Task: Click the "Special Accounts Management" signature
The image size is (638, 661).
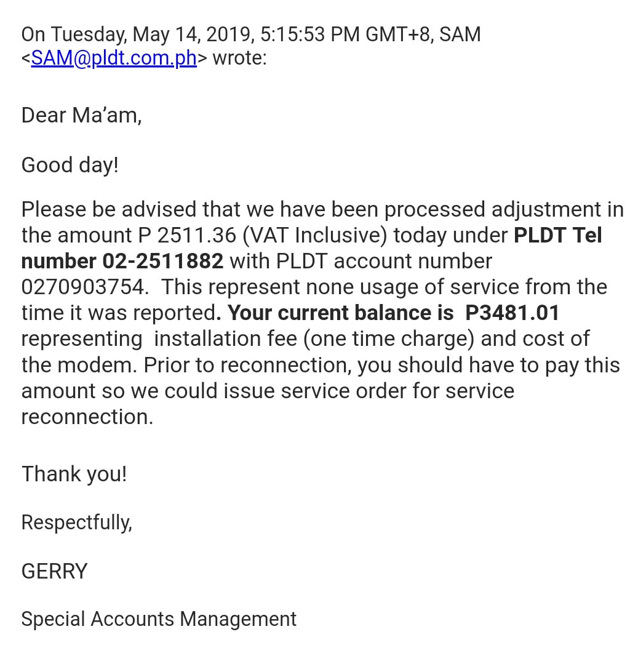Action: tap(159, 619)
